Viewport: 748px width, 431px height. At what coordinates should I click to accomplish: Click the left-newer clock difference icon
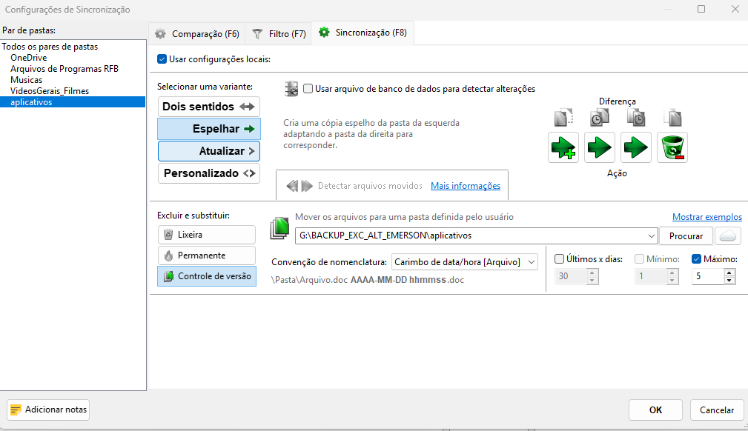coord(600,117)
